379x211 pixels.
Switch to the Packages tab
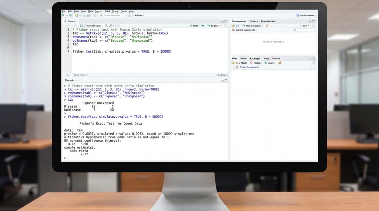coord(255,59)
